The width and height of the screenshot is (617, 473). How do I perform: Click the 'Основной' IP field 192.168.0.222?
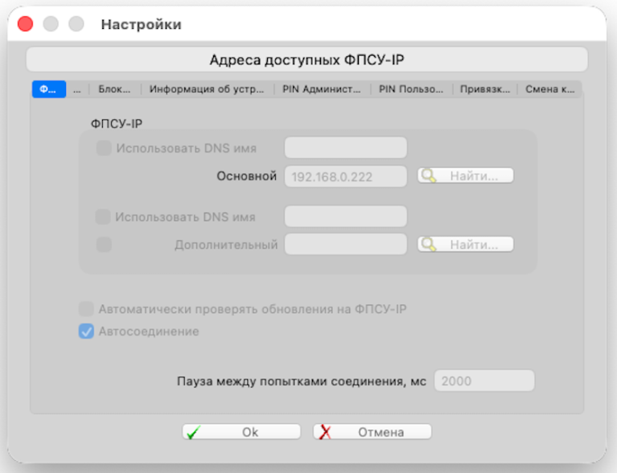(345, 176)
